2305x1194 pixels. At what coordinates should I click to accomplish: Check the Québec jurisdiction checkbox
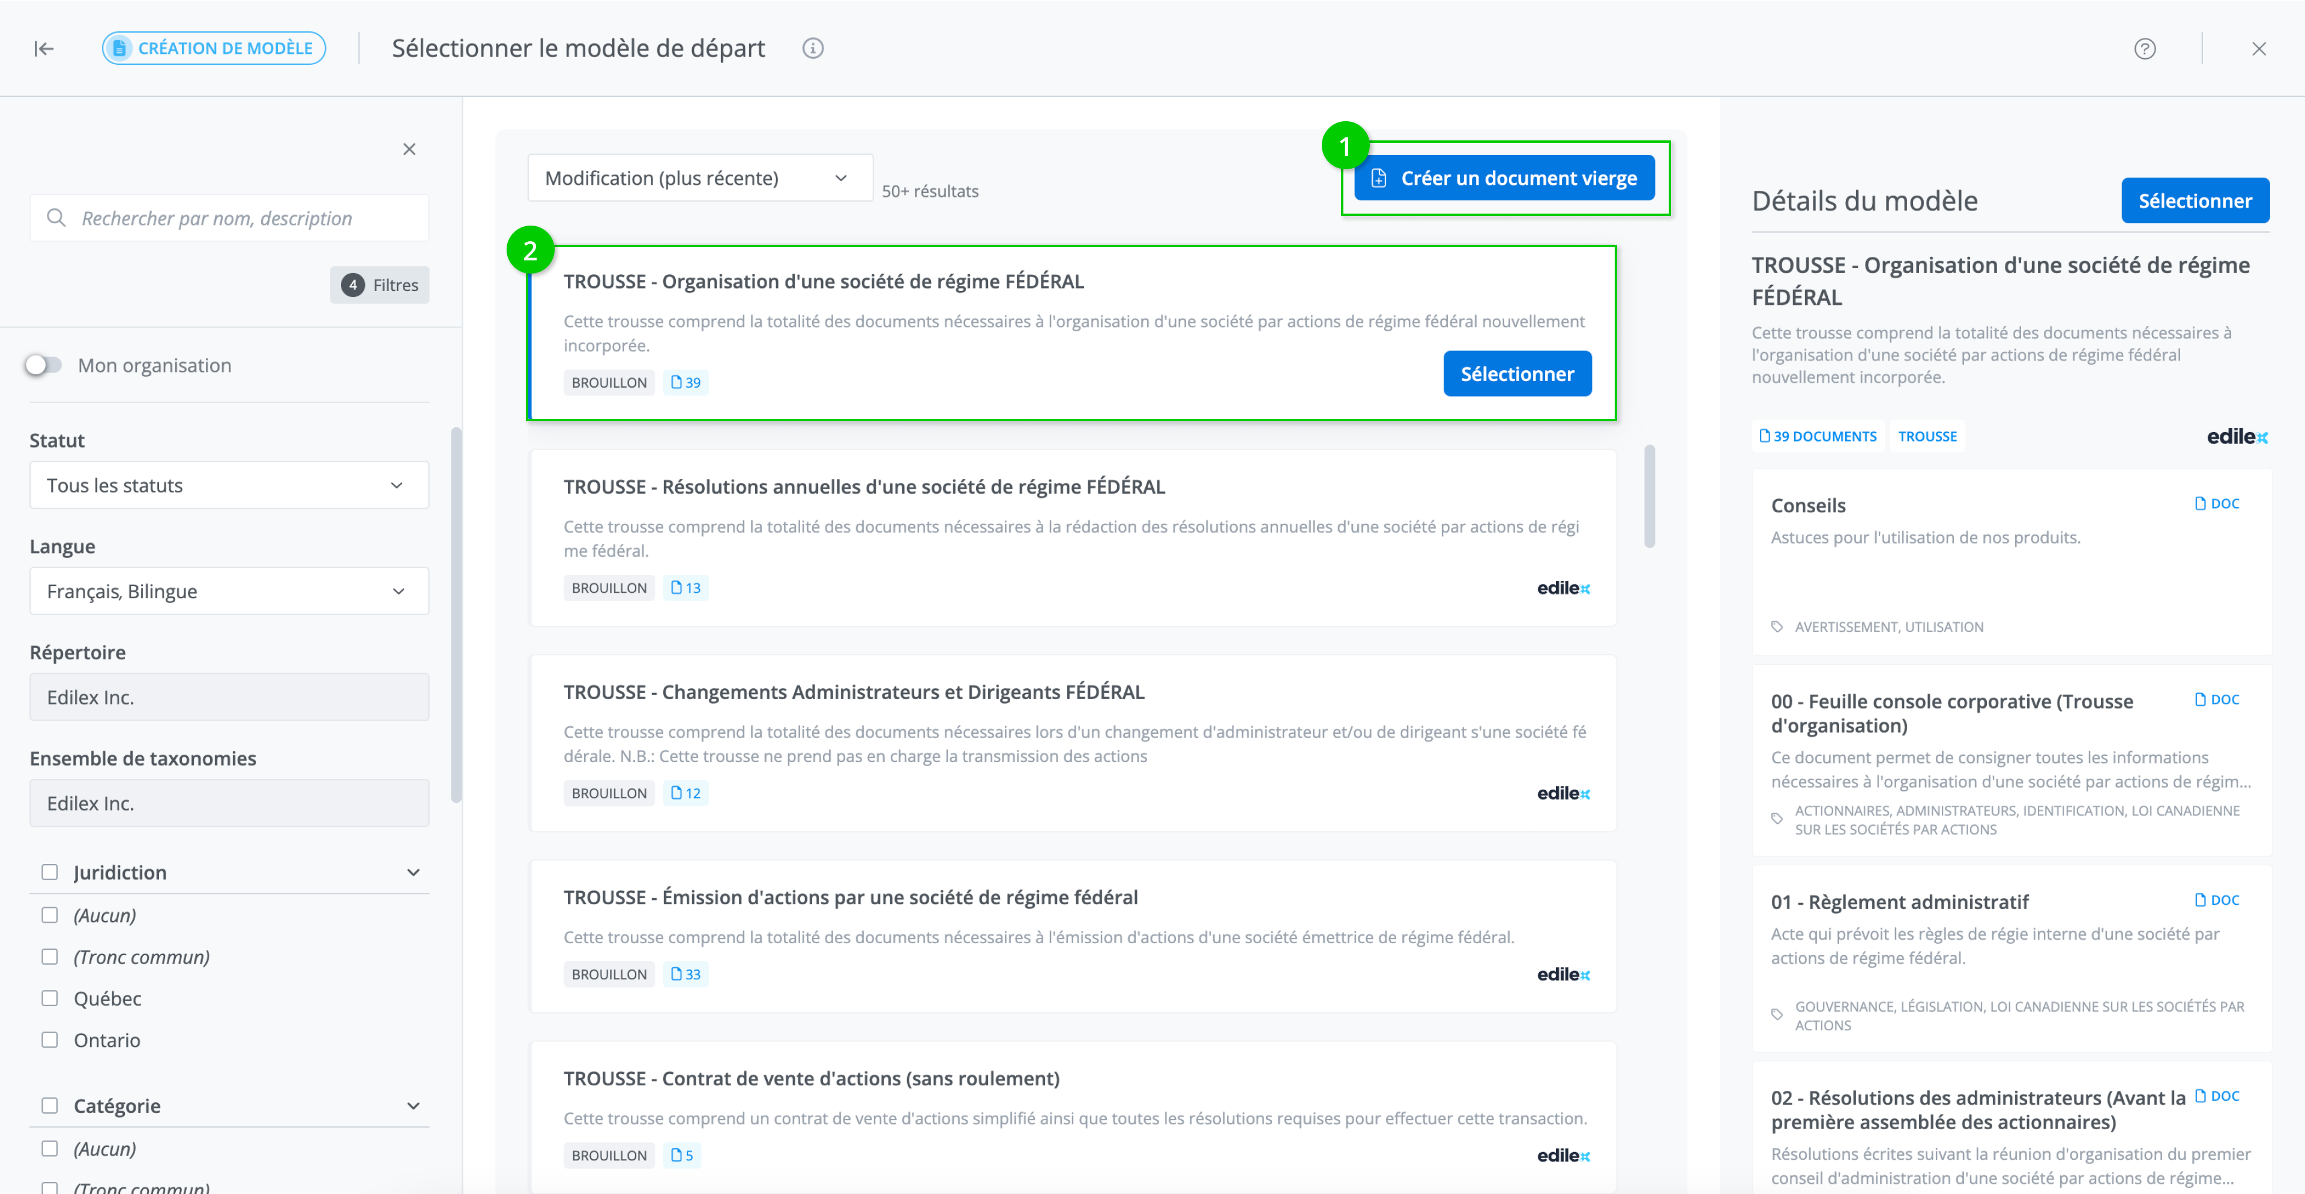[50, 998]
